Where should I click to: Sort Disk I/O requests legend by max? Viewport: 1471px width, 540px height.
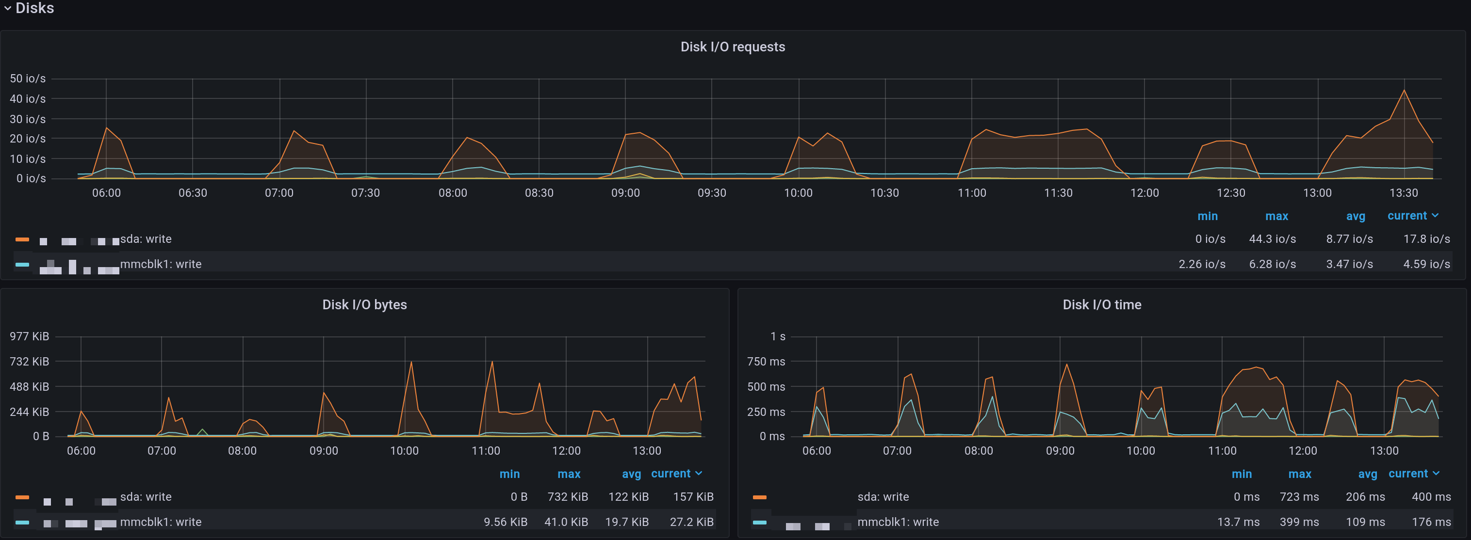(1276, 216)
